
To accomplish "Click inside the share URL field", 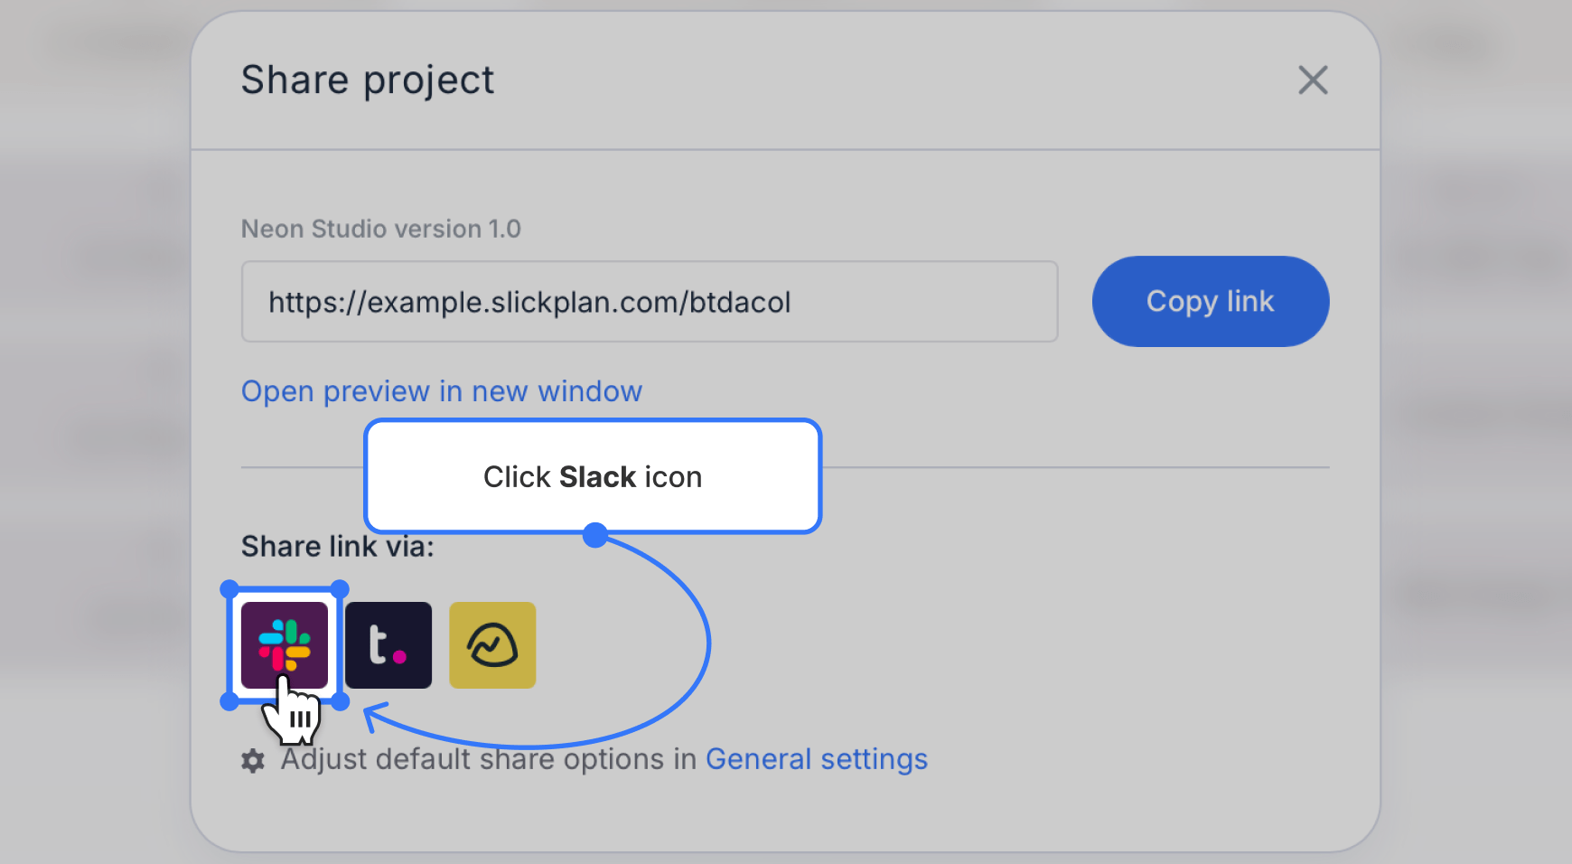I will [648, 302].
